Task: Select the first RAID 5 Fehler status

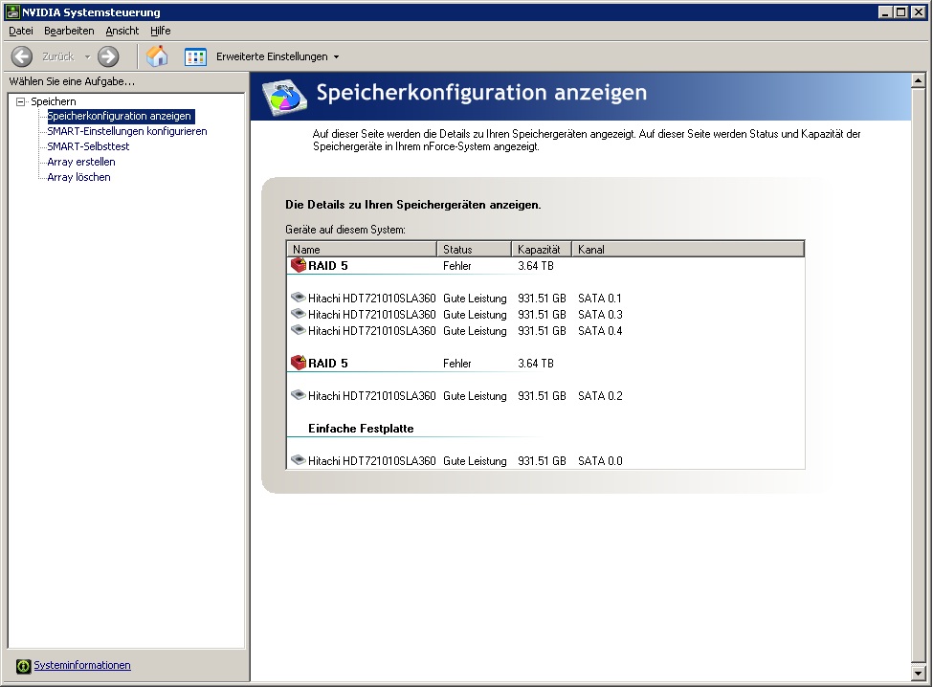Action: 457,266
